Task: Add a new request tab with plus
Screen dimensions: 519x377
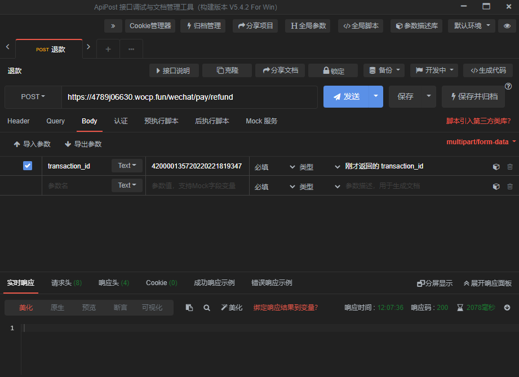Action: click(108, 49)
